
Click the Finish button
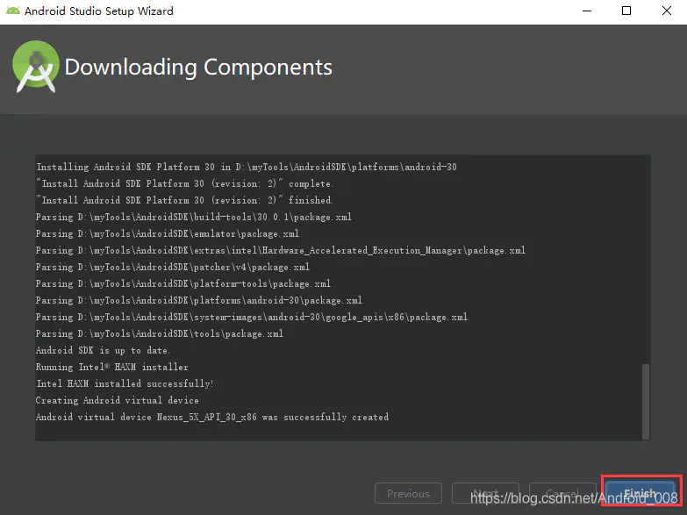click(640, 493)
